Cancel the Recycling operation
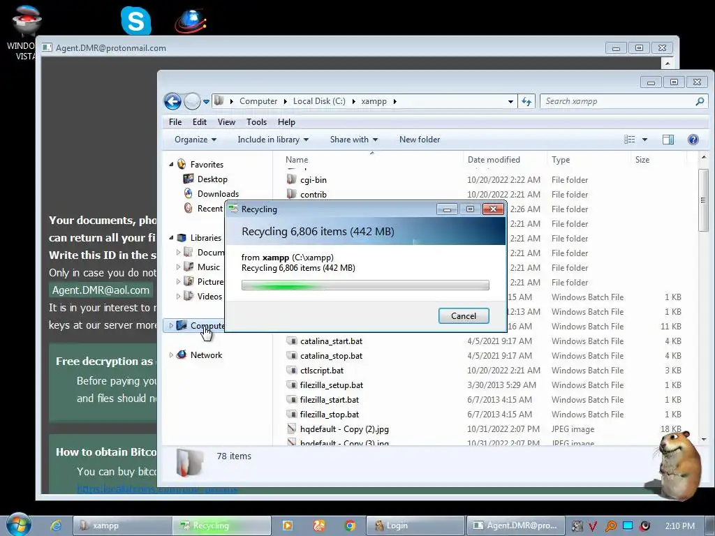The image size is (715, 536). pyautogui.click(x=464, y=316)
